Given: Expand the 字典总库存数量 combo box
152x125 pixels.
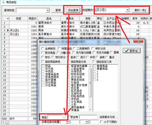Looking at the screenshot, I should [x=67, y=122].
